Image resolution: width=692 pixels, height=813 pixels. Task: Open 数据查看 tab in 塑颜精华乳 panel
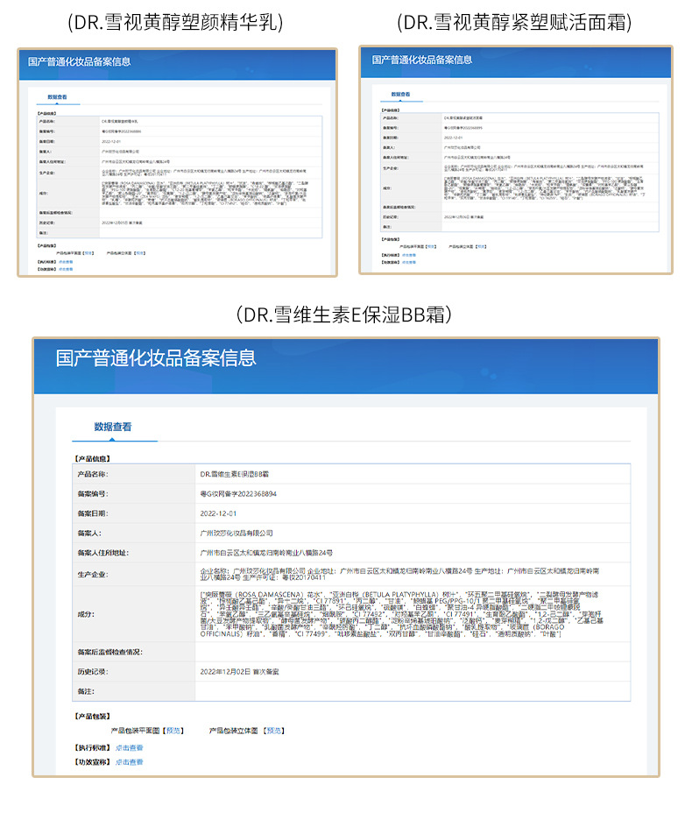click(x=57, y=97)
